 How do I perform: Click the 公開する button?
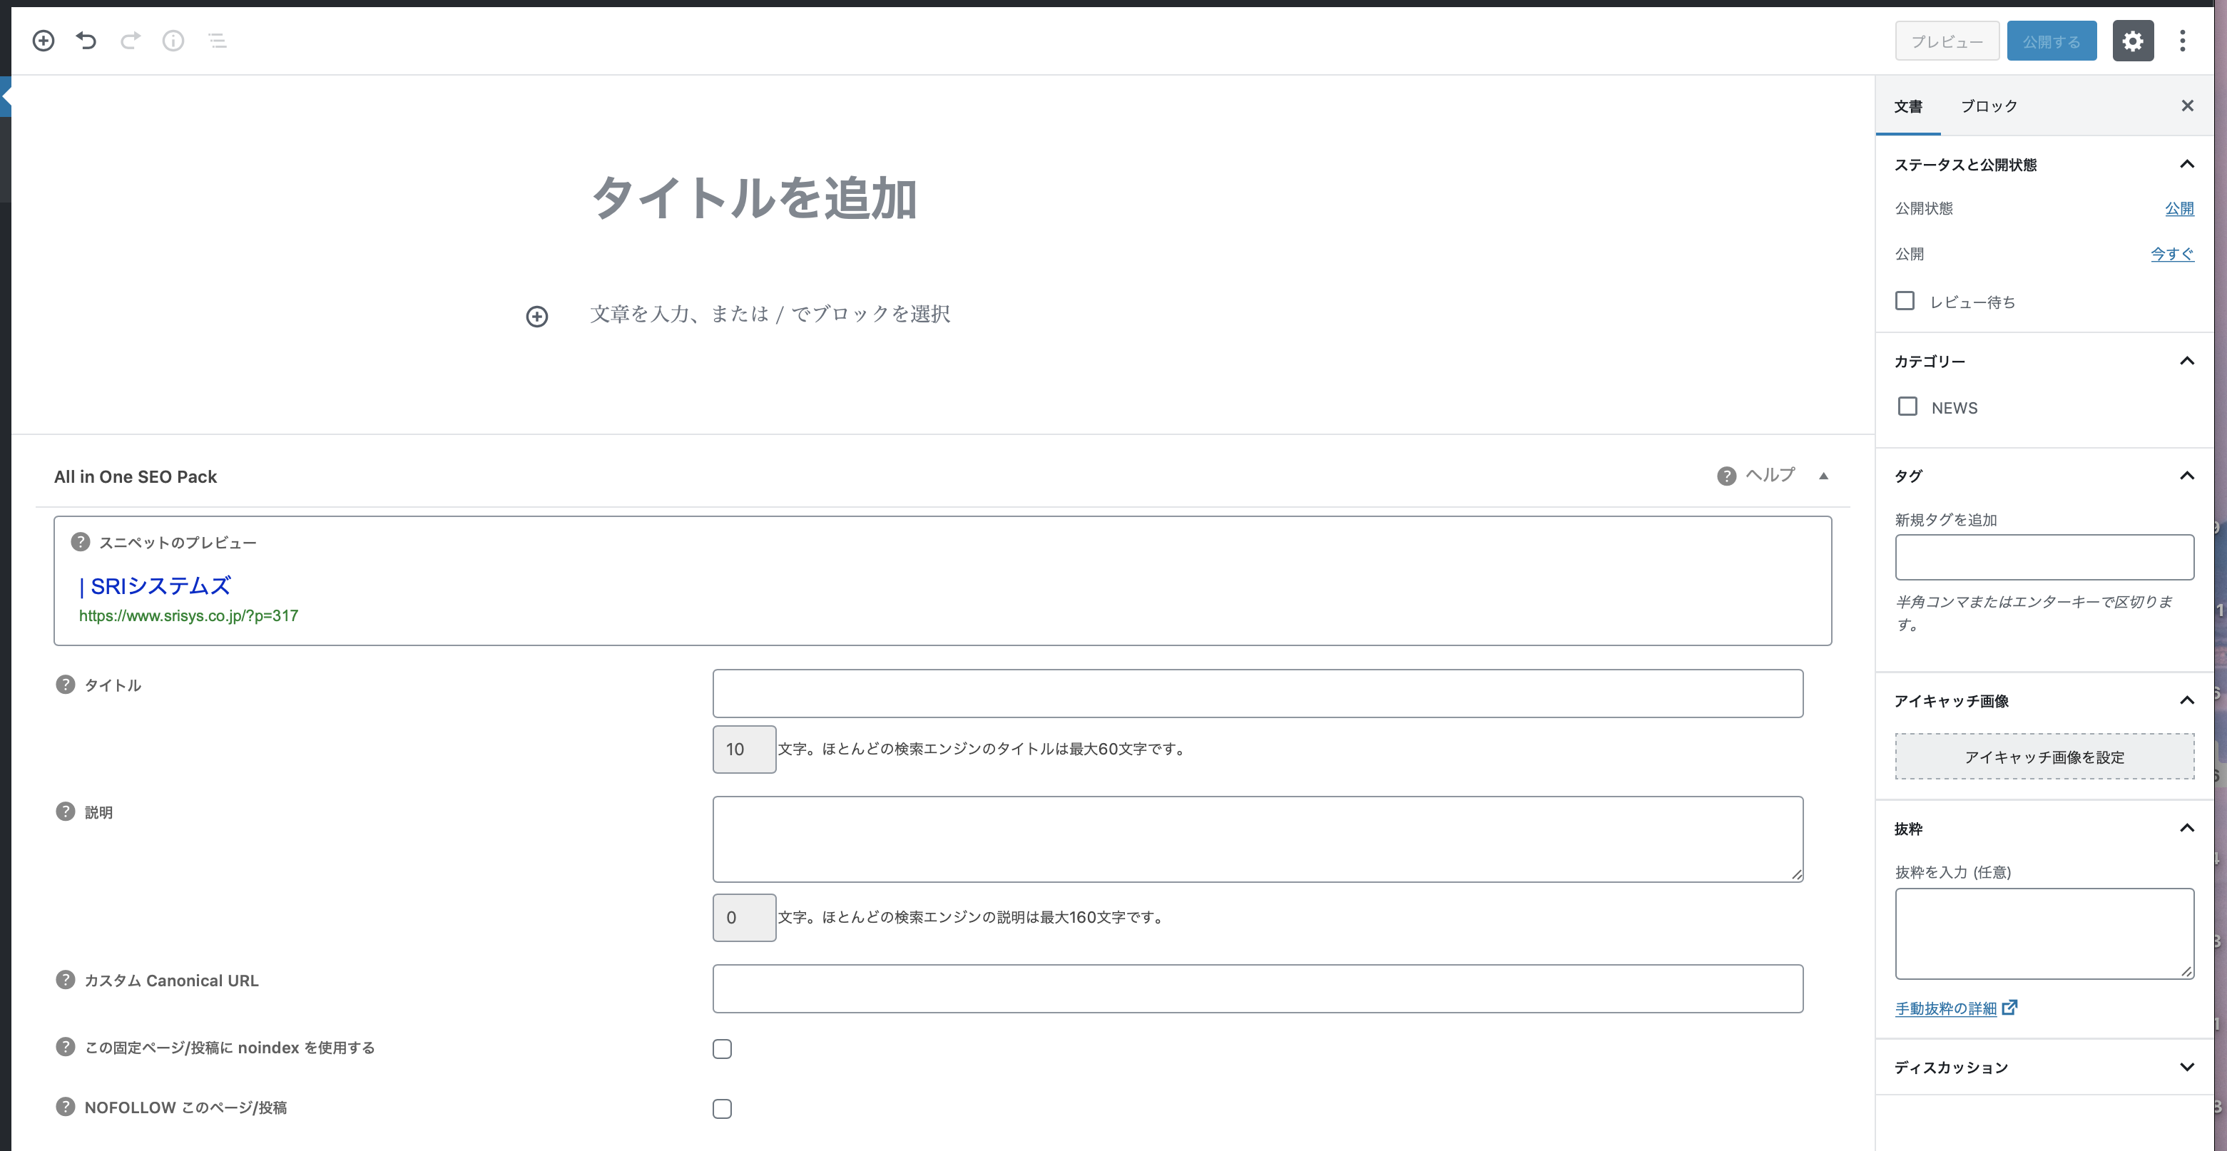coord(2052,41)
